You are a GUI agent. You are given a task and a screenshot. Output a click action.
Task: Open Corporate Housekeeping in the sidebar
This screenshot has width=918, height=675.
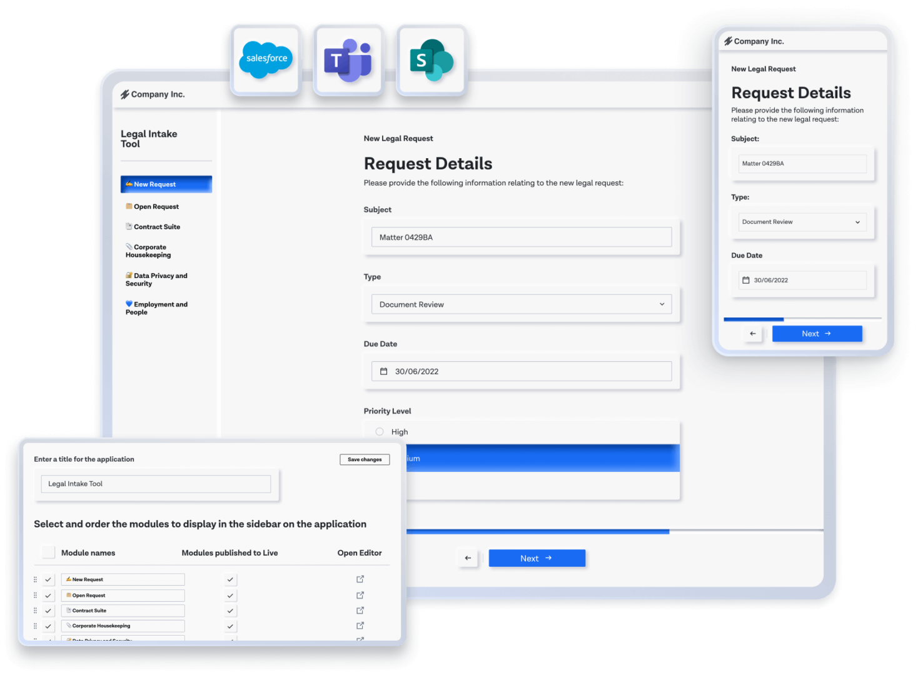(x=149, y=251)
